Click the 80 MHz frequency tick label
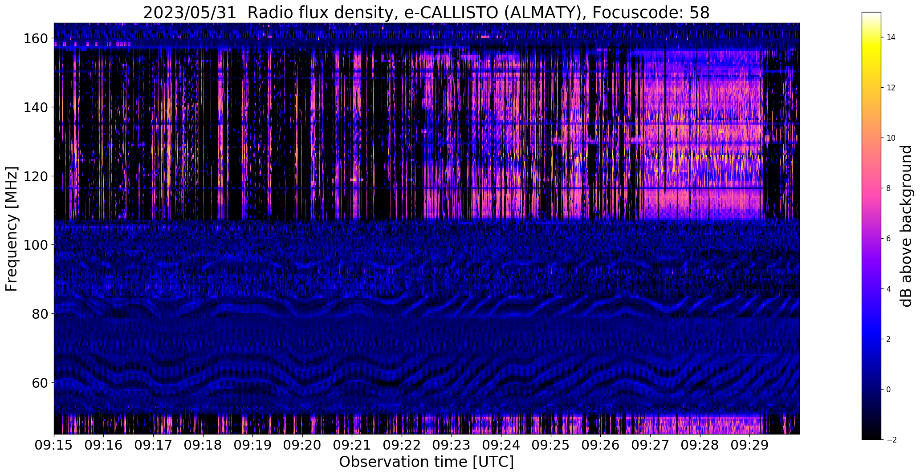The height and width of the screenshot is (475, 920). 39,314
